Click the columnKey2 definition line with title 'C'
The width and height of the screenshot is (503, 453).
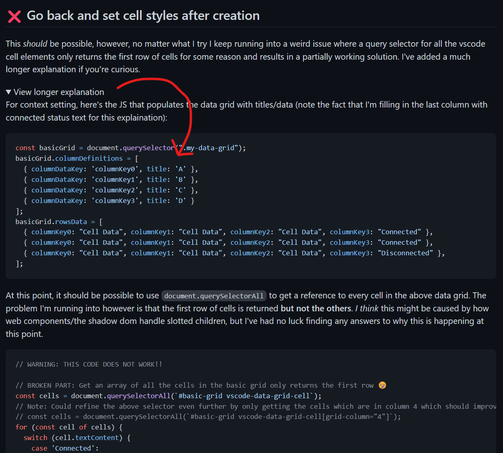[x=111, y=190]
